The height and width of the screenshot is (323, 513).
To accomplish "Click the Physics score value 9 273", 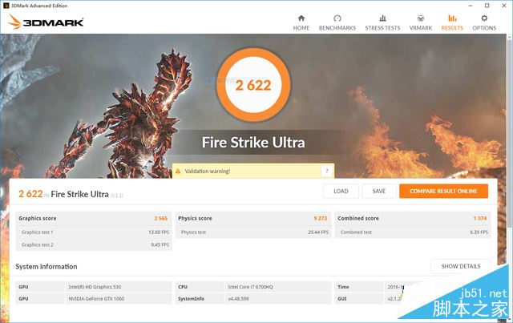I will pyautogui.click(x=321, y=218).
